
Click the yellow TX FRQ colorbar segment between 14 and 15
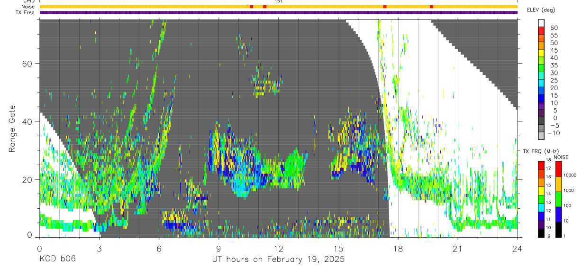point(541,190)
